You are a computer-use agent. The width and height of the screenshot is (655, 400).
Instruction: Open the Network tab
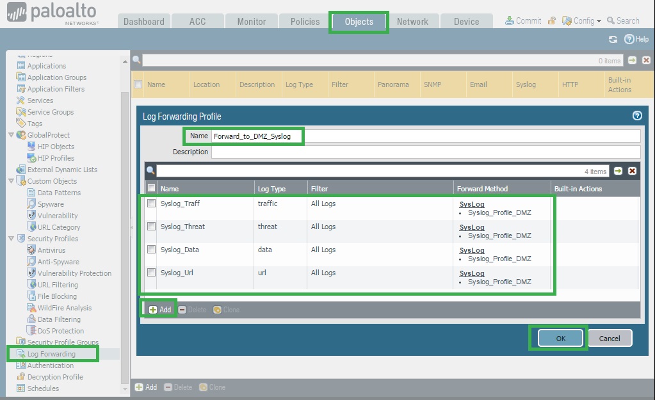pyautogui.click(x=412, y=21)
